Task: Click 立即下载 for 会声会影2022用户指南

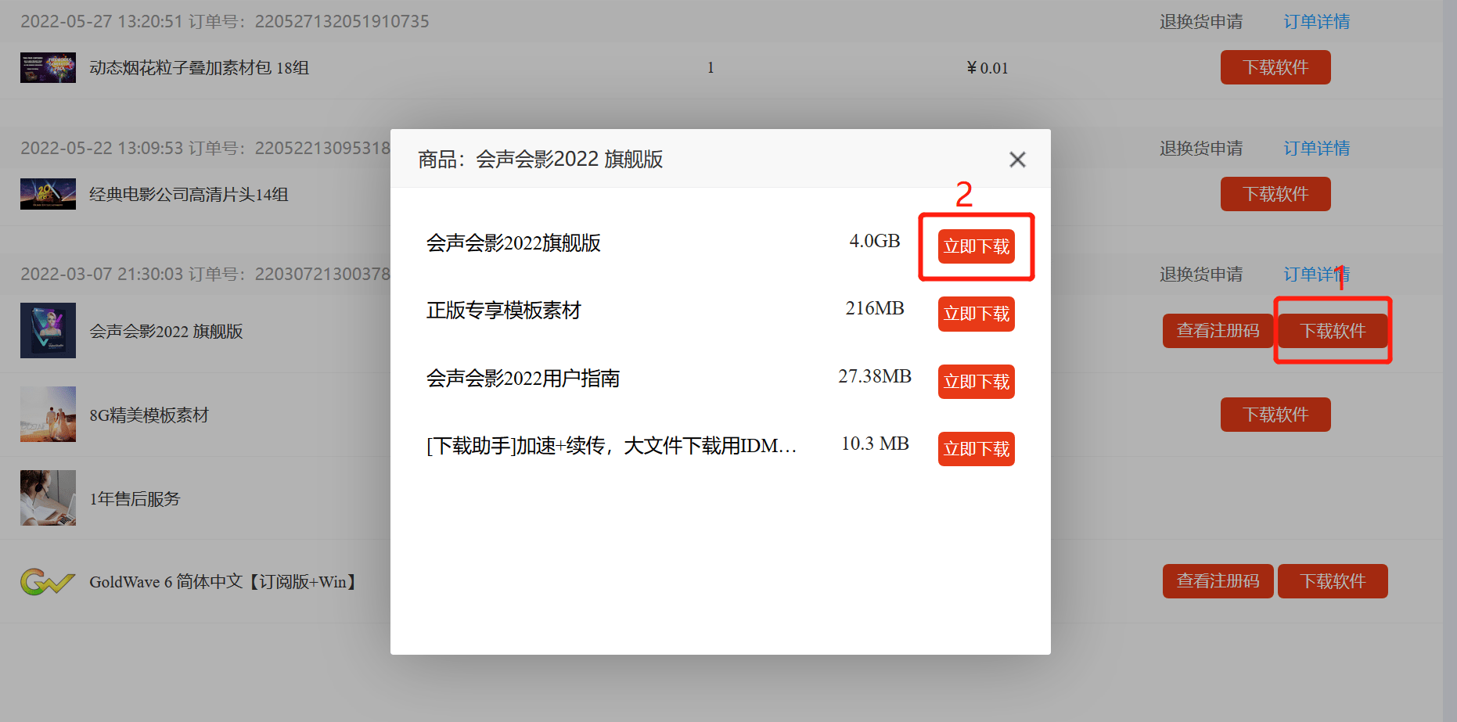Action: coord(977,382)
